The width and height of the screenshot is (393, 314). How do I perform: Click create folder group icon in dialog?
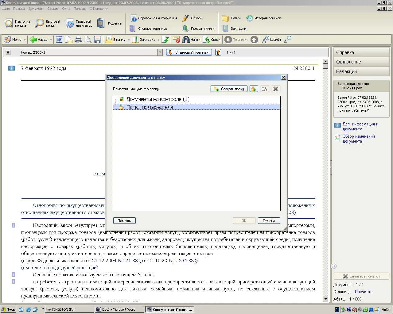[254, 89]
